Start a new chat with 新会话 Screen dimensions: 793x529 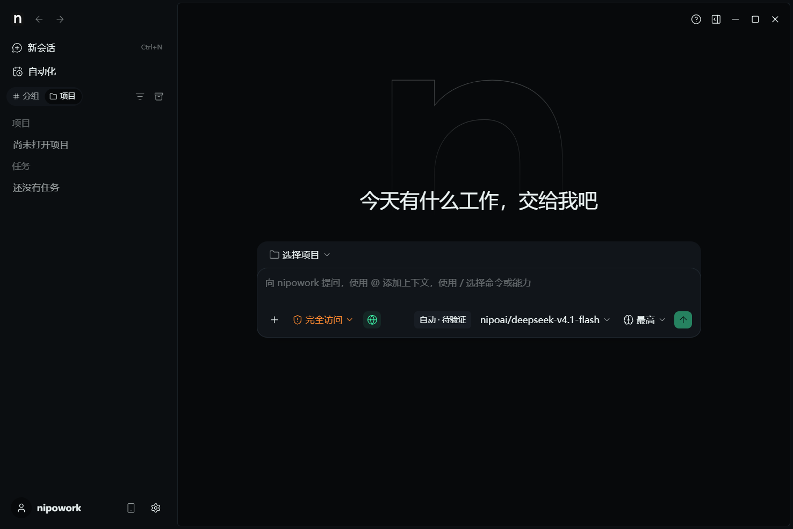(x=87, y=48)
